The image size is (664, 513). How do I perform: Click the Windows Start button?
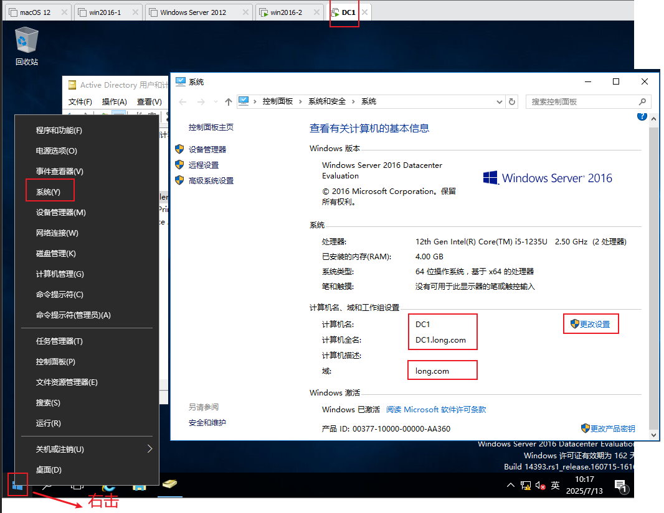pos(17,485)
